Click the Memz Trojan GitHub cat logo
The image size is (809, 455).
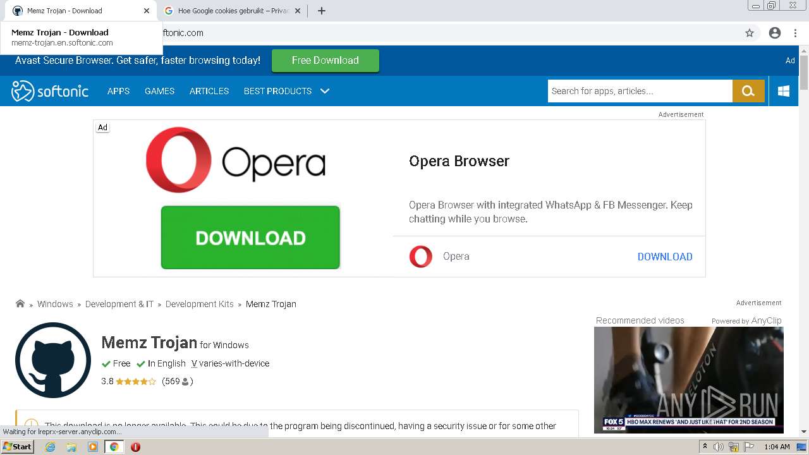[53, 360]
